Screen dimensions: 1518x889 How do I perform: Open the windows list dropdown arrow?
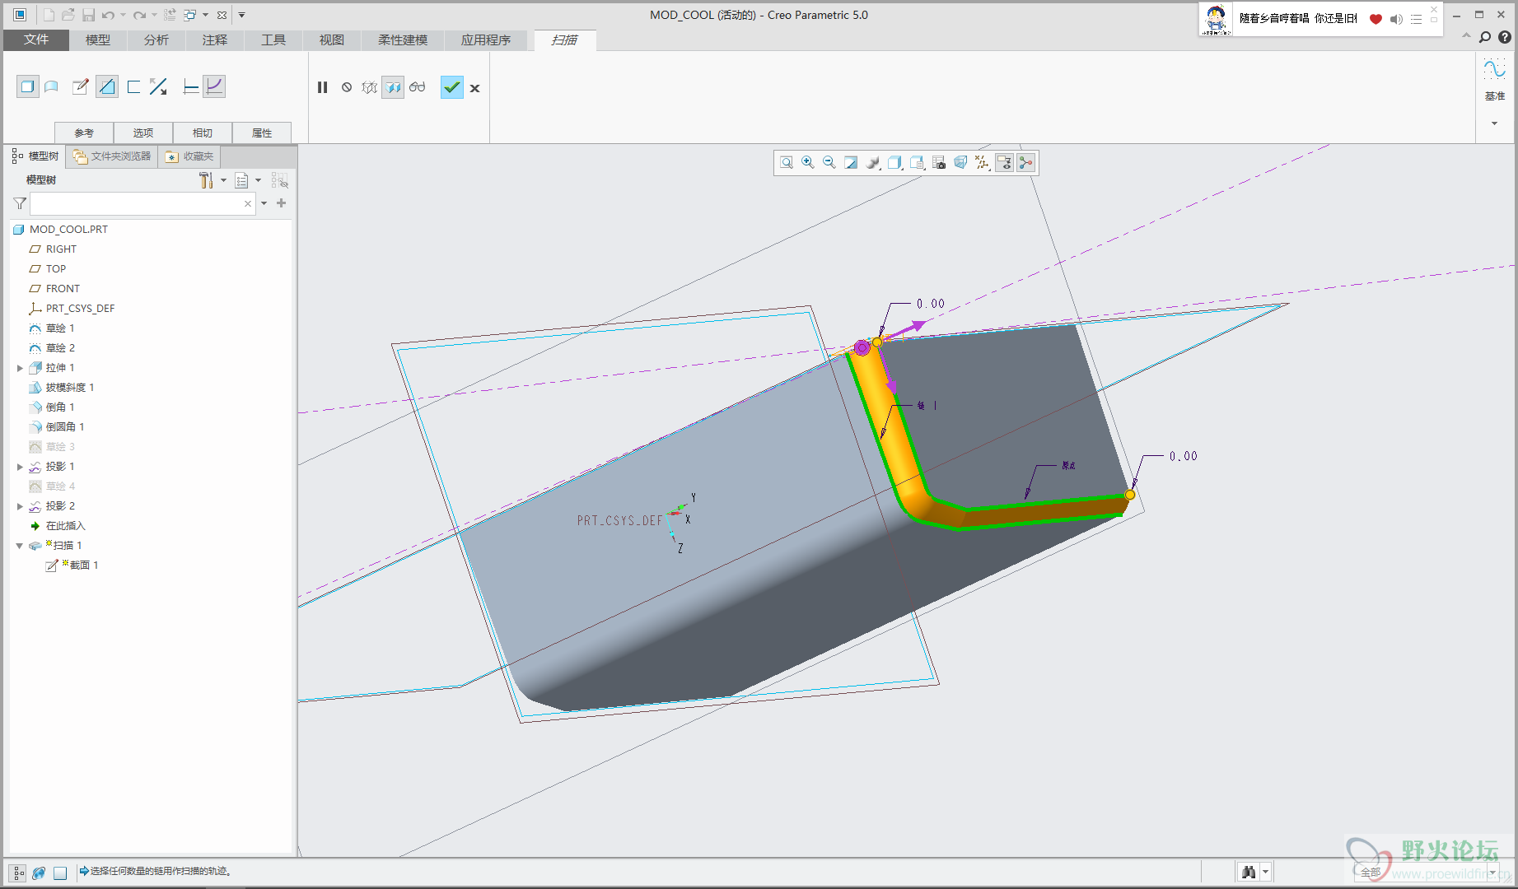(x=206, y=15)
